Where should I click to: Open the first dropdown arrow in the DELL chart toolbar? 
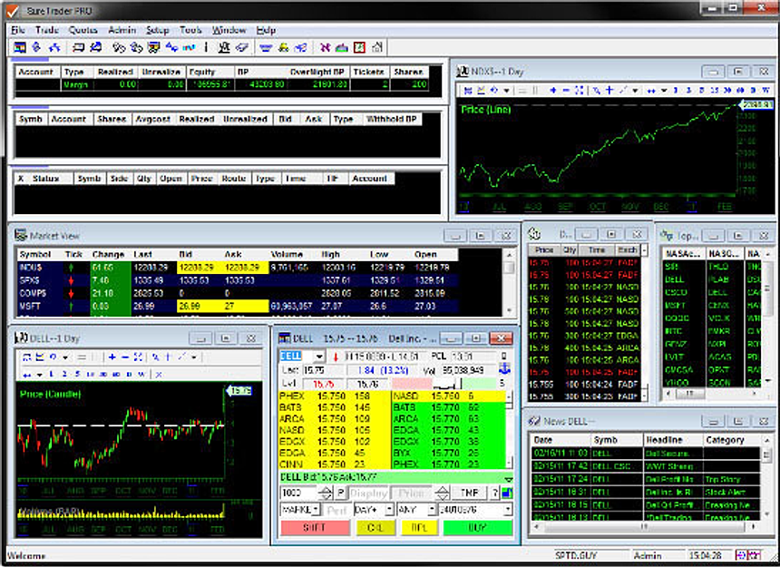[65, 357]
